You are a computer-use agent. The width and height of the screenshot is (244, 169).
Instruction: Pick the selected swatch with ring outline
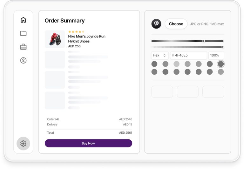(221, 64)
